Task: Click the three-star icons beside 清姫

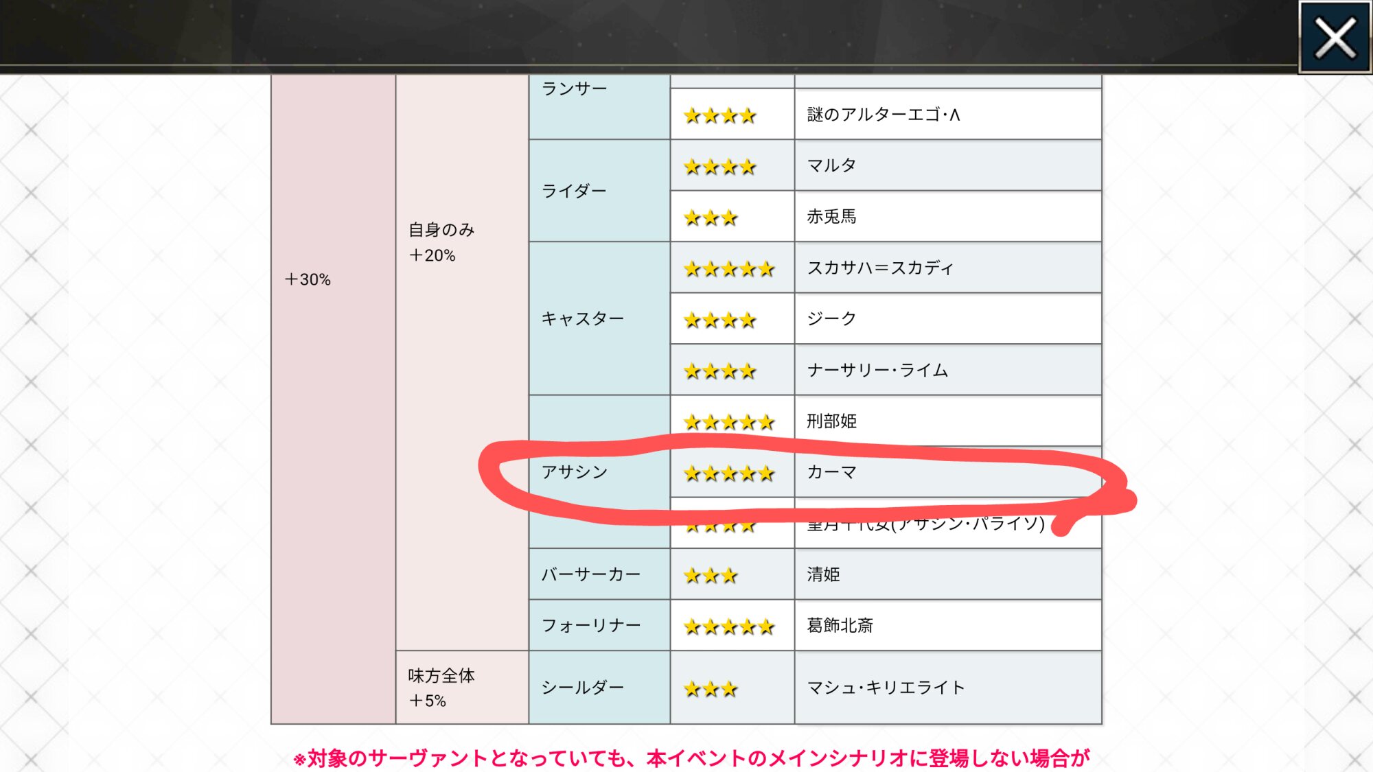Action: pyautogui.click(x=711, y=576)
